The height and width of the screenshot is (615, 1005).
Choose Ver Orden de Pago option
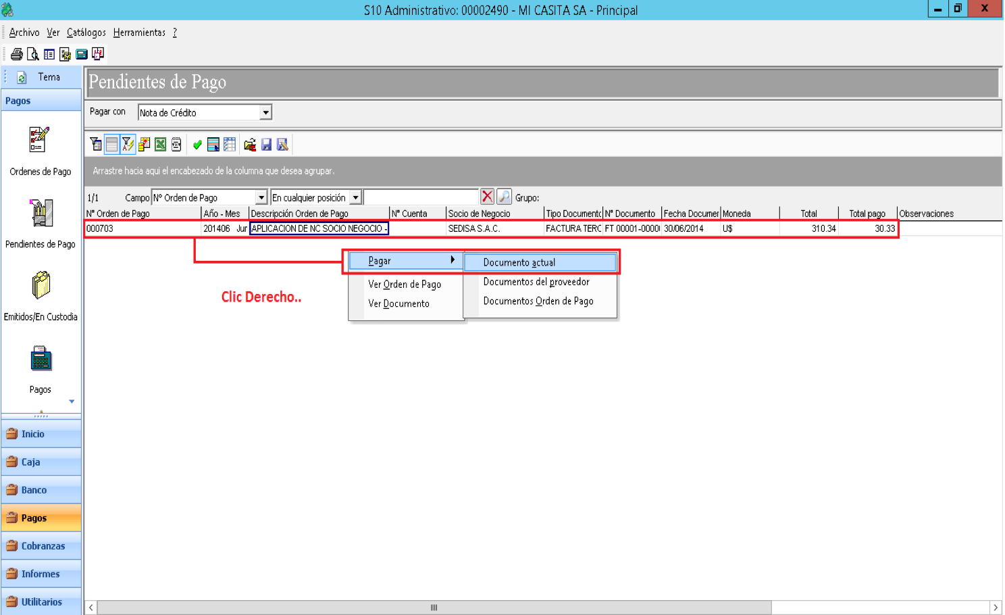click(x=405, y=284)
